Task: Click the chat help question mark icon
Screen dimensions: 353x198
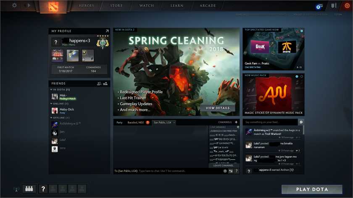Action: click(237, 171)
